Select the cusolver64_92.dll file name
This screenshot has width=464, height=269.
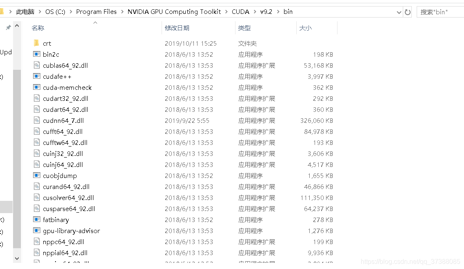pyautogui.click(x=69, y=198)
